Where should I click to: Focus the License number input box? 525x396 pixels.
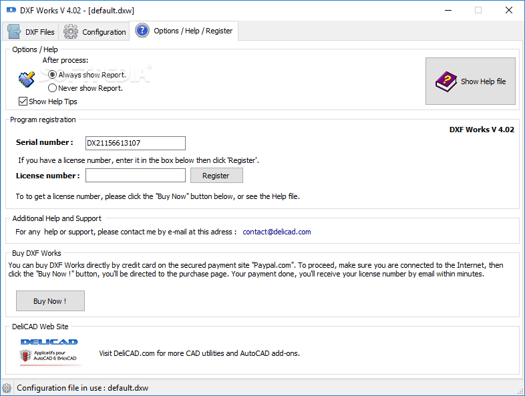point(136,176)
